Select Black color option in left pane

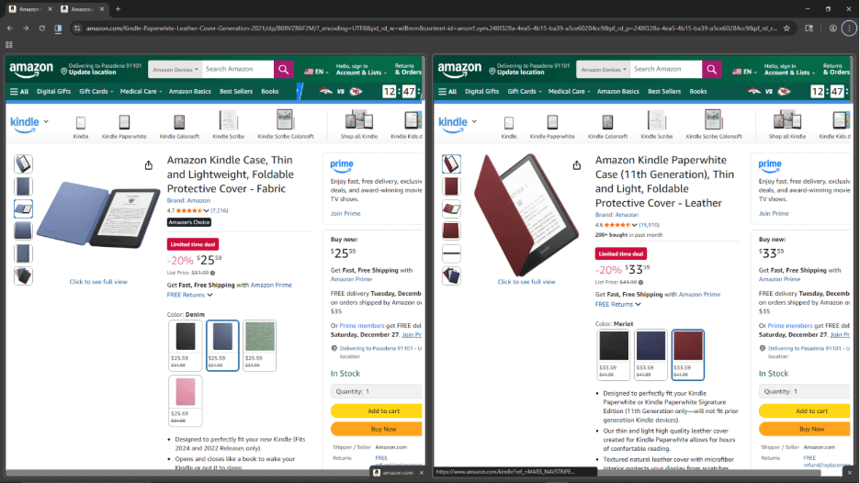coord(186,345)
